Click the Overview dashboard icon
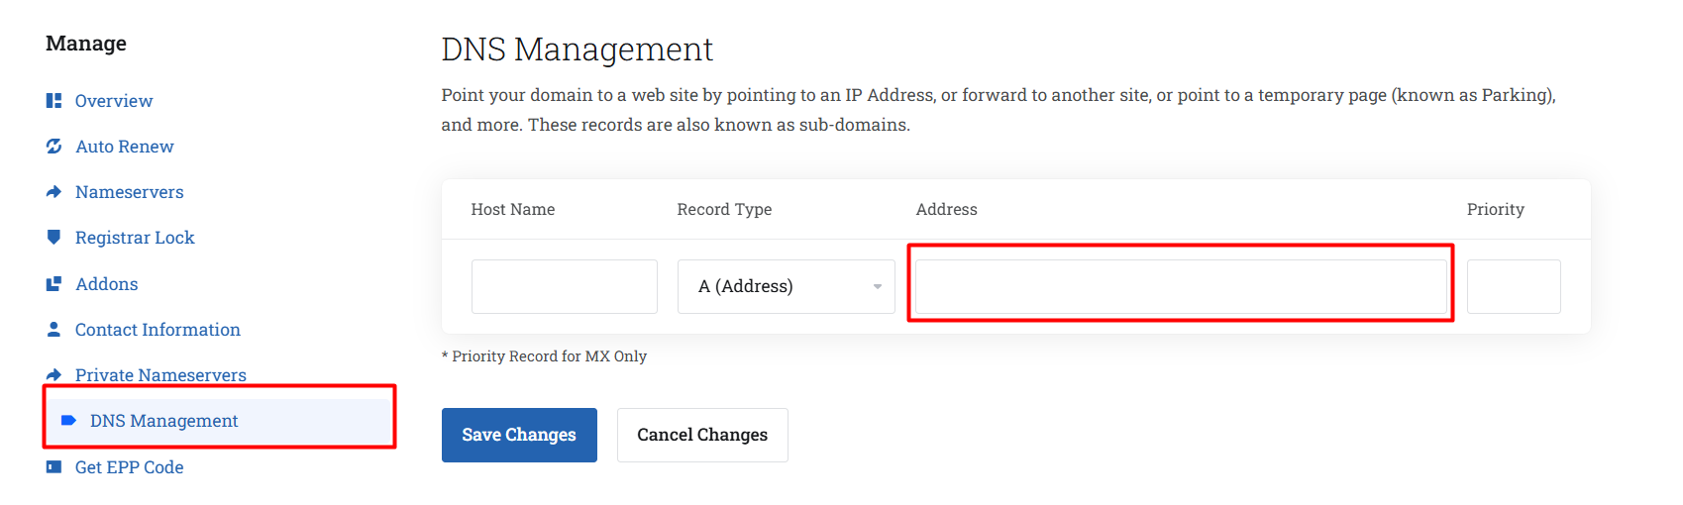The height and width of the screenshot is (505, 1683). 53,101
